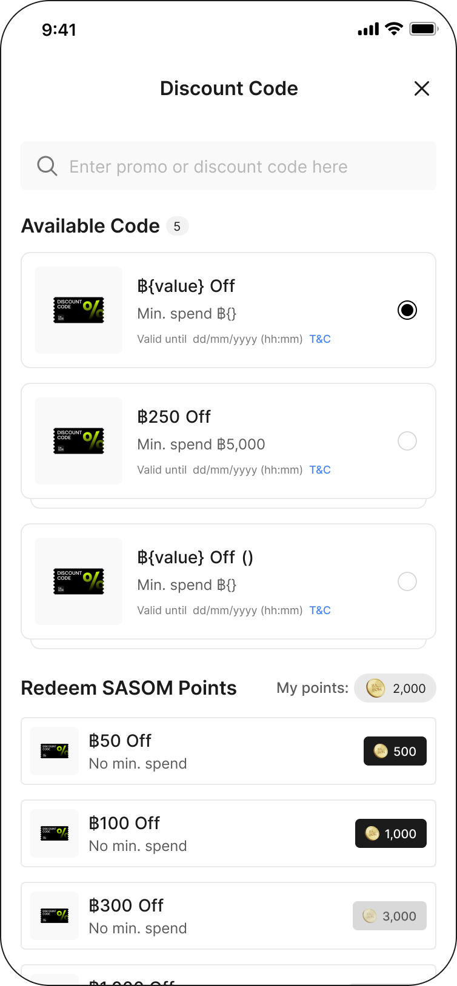Tap the ฿250 Off coupon thumbnail
Screen dimensions: 457x986
coord(79,441)
